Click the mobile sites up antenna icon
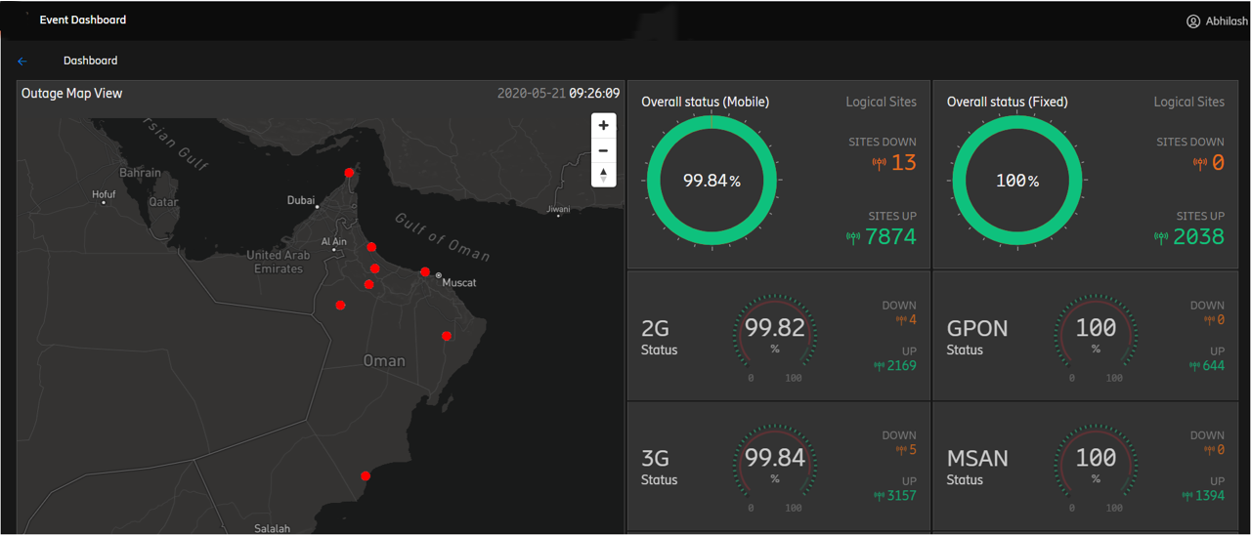Image resolution: width=1251 pixels, height=535 pixels. (852, 237)
